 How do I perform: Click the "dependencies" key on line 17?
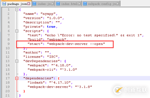pos(38,78)
